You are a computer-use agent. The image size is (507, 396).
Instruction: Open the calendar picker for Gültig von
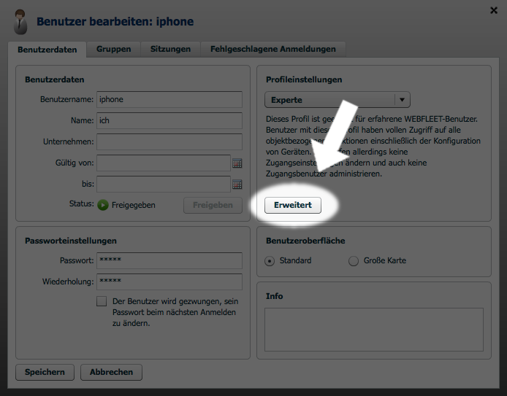pyautogui.click(x=237, y=163)
